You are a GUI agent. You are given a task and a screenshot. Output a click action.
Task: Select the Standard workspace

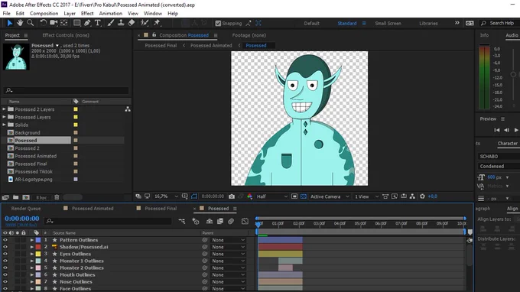(x=347, y=23)
